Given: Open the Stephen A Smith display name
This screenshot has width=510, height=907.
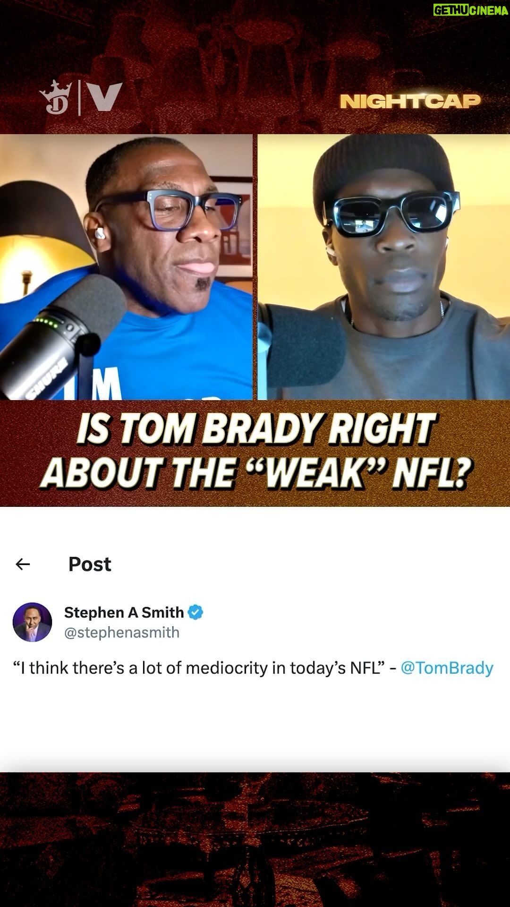Looking at the screenshot, I should point(124,612).
